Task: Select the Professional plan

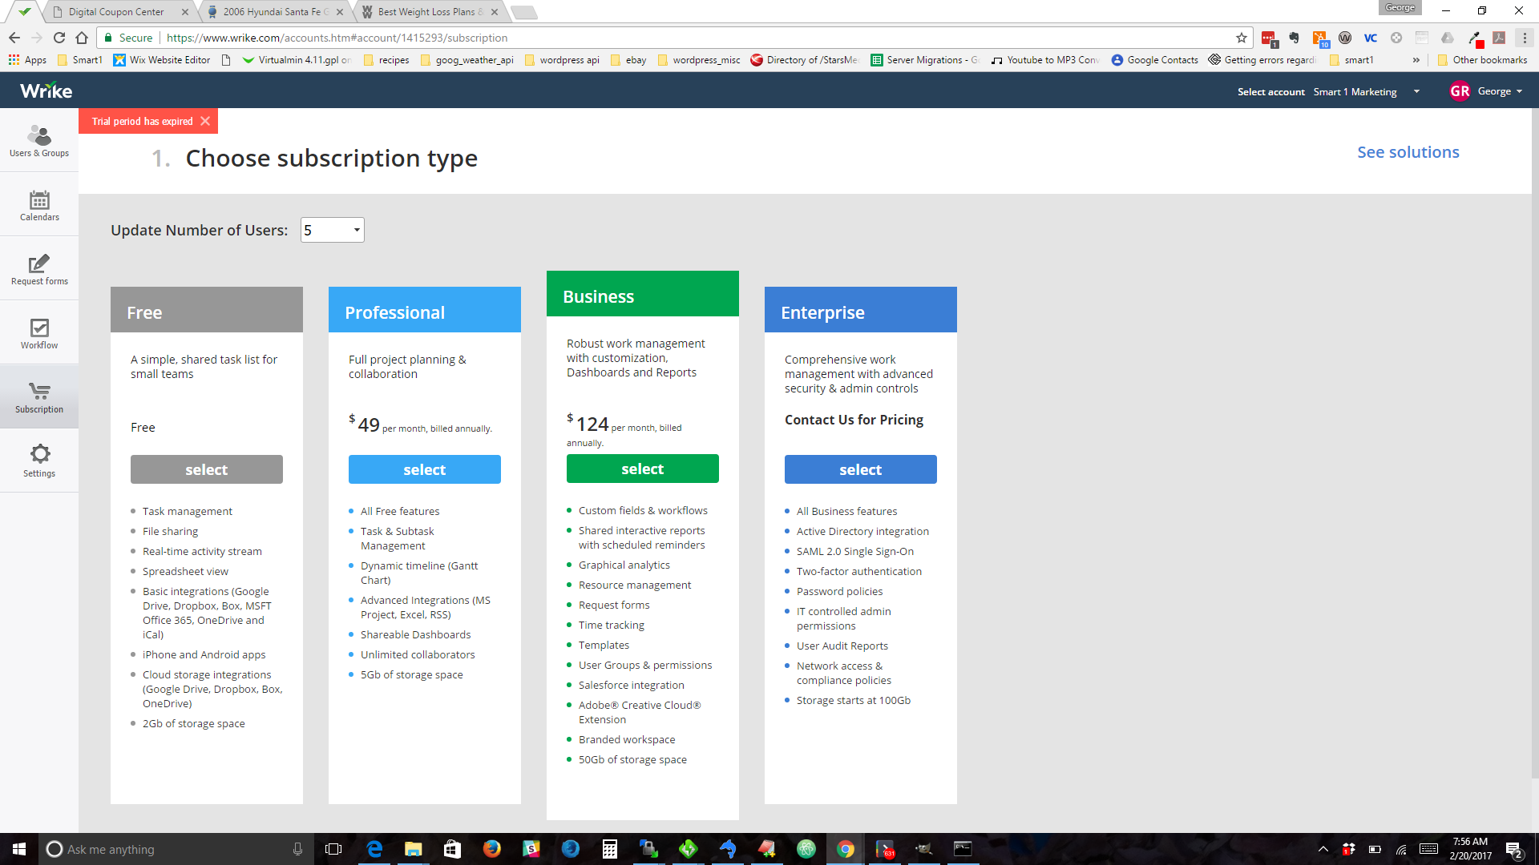Action: tap(424, 469)
